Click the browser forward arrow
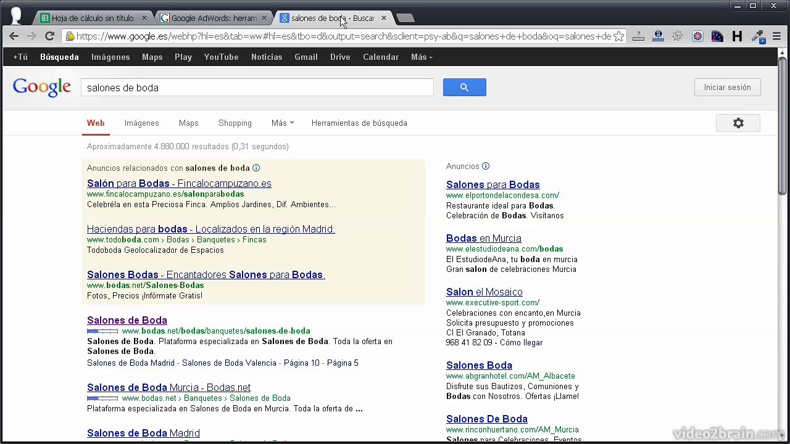 [31, 36]
